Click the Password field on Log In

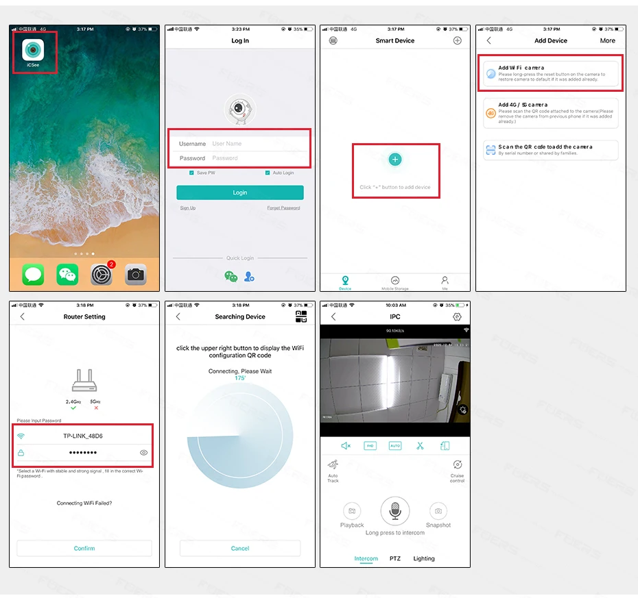point(239,158)
